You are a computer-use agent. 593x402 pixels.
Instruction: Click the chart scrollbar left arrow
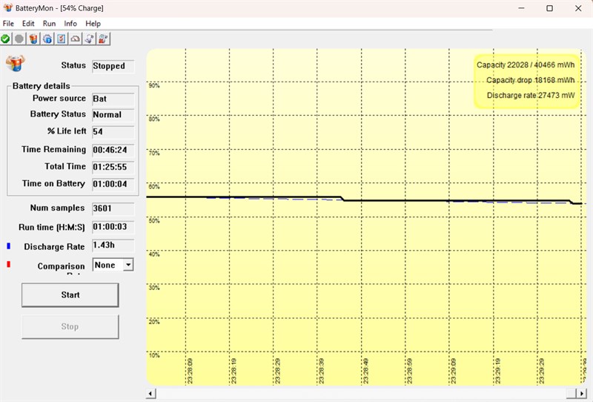151,393
